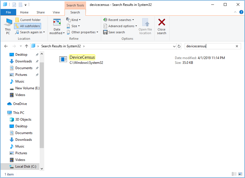This screenshot has width=245, height=178.
Task: Open New Volume (E:) drive
Action: pyautogui.click(x=27, y=88)
